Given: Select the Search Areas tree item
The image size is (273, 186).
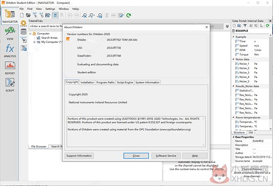Looking at the screenshot, I should click(x=49, y=38).
